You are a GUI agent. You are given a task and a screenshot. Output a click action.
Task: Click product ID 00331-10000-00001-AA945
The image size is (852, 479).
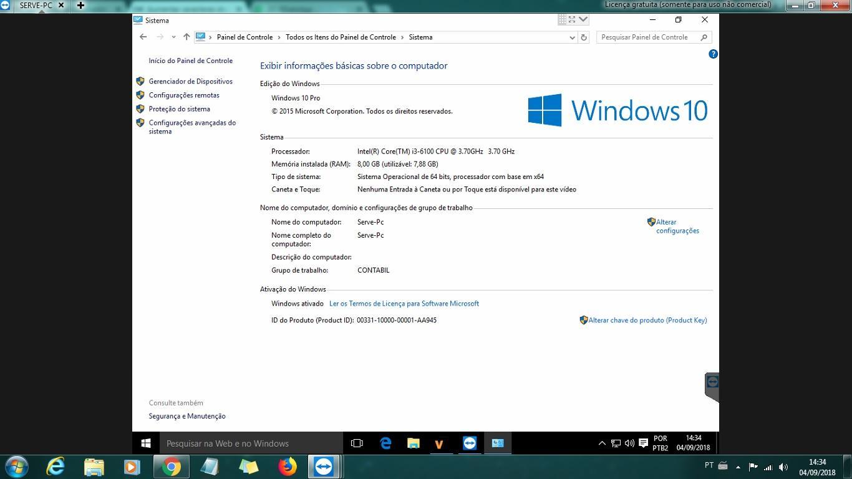[x=397, y=320]
